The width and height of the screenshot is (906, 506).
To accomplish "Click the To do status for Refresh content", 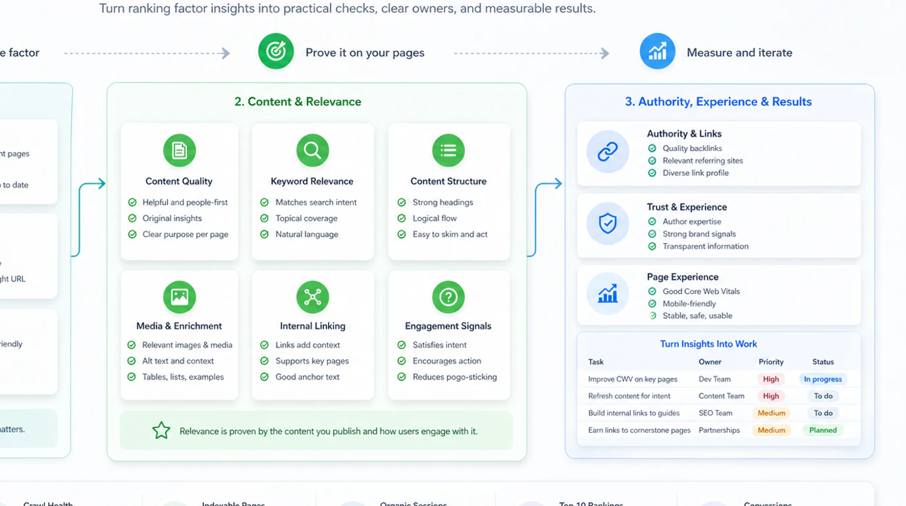I will 823,396.
